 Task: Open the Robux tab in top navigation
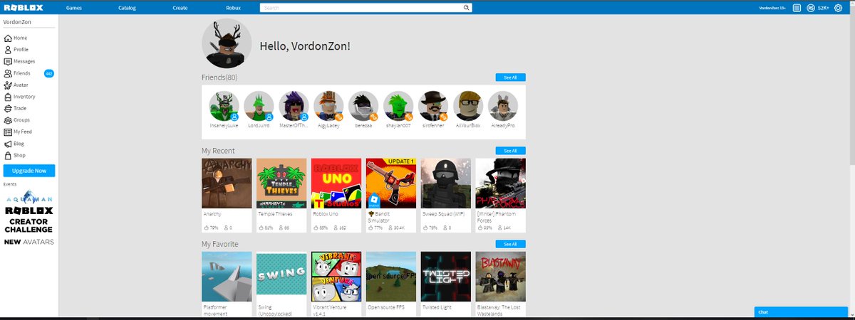pos(233,8)
